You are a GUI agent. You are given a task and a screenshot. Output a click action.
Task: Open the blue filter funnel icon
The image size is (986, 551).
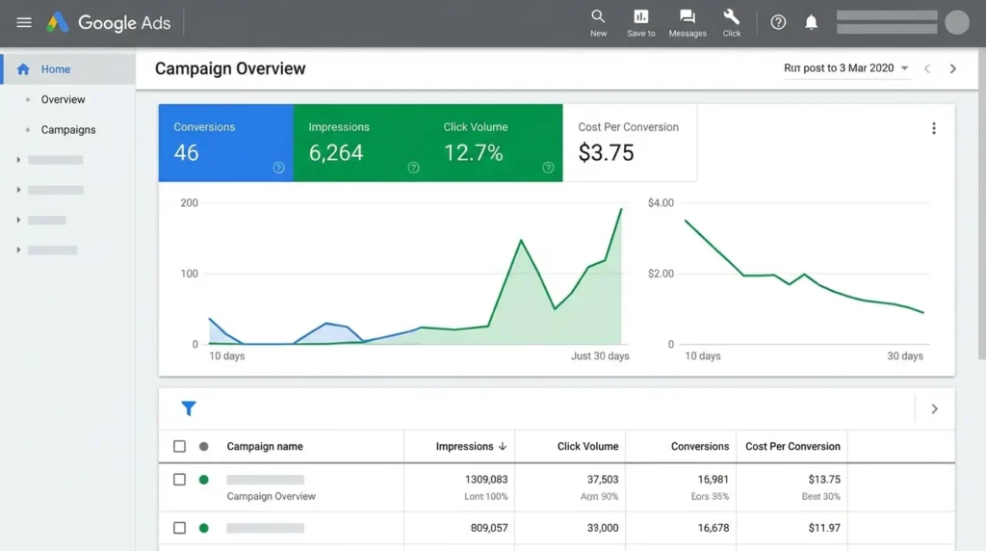pyautogui.click(x=189, y=408)
